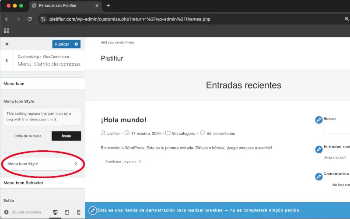Expand the Menu Icon Style row chevron

pos(76,164)
